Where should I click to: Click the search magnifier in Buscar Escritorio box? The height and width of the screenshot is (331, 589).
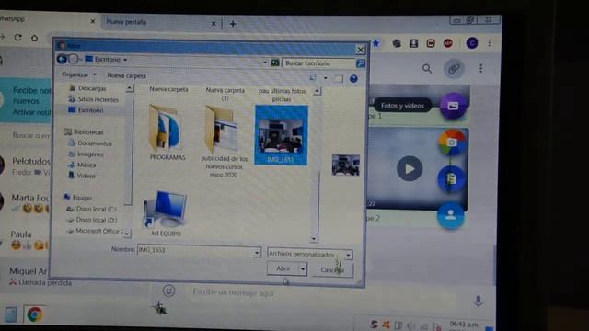coord(360,63)
